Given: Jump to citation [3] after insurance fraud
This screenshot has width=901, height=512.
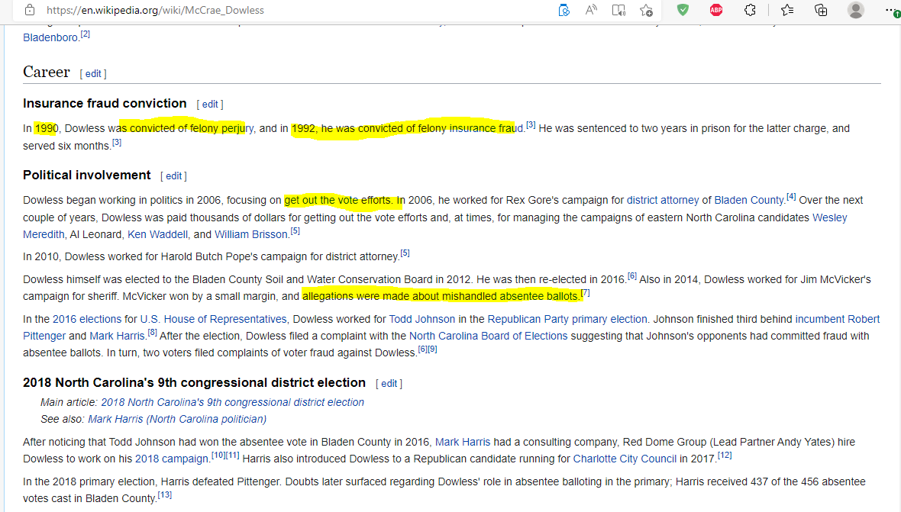Looking at the screenshot, I should [531, 124].
